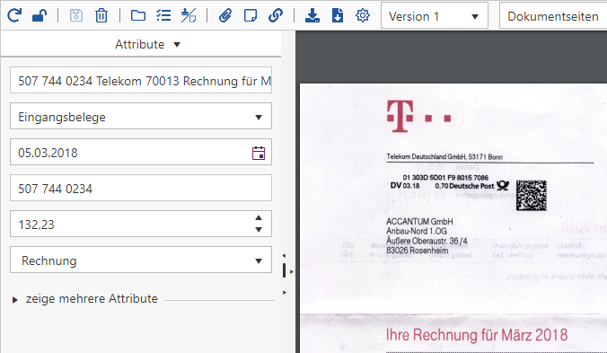Expand the Attribute panel header dropdown
Screen dimensions: 607x353
click(147, 45)
